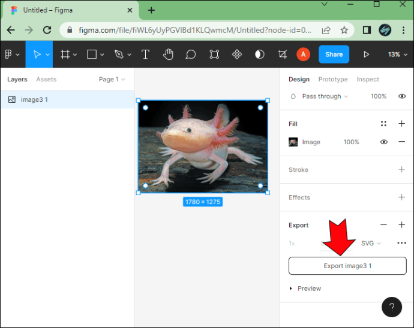Click the axolotl image on canvas
The height and width of the screenshot is (328, 414).
point(203,147)
